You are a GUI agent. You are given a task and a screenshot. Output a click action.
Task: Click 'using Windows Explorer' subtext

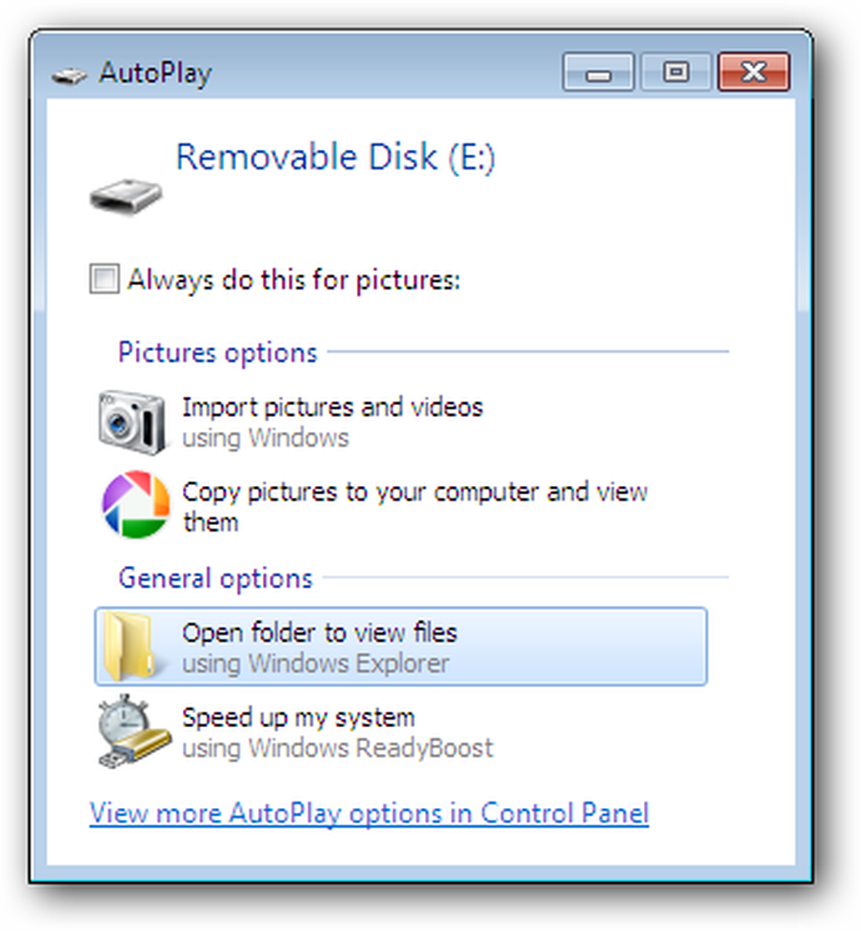coord(316,663)
